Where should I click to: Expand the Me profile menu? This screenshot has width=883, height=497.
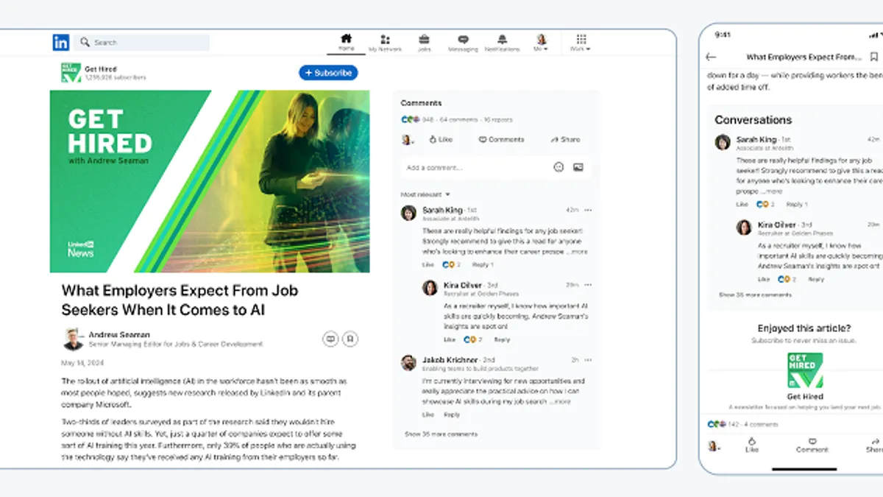(541, 43)
